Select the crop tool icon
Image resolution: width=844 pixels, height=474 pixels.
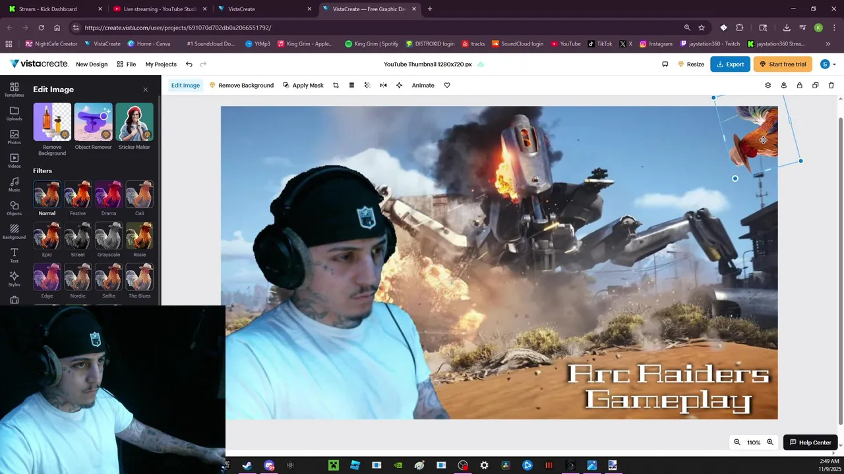[336, 85]
